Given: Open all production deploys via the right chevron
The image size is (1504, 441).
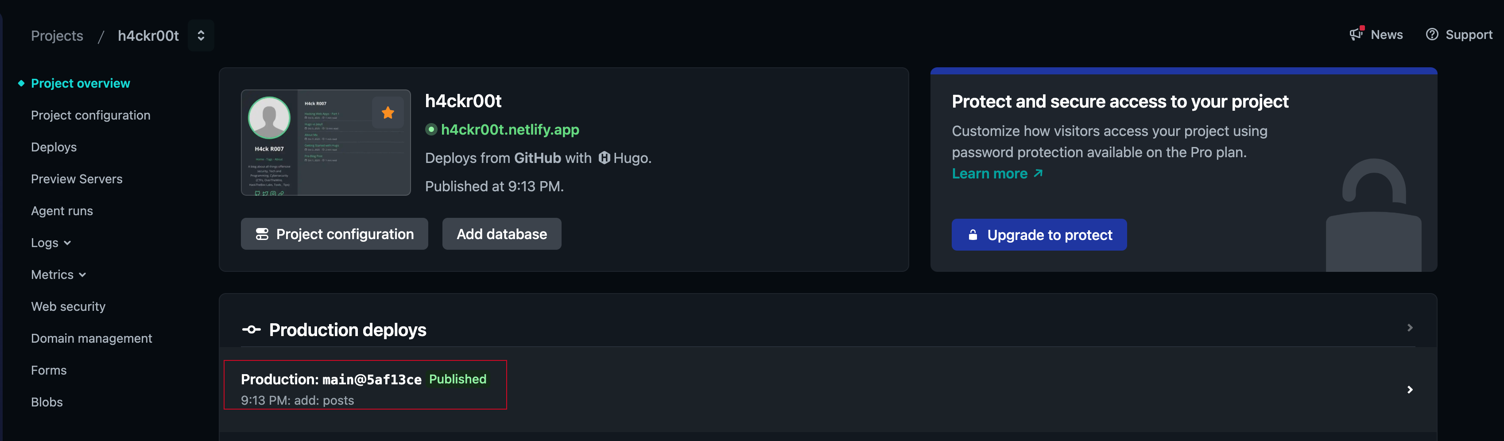Looking at the screenshot, I should 1410,327.
